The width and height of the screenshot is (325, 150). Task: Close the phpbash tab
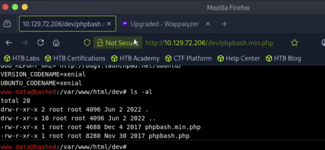[x=109, y=24]
